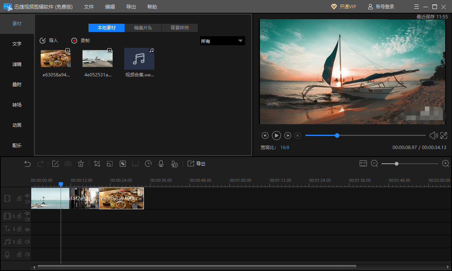Image resolution: width=452 pixels, height=271 pixels.
Task: Click the preview playback progress slider
Action: pyautogui.click(x=365, y=135)
